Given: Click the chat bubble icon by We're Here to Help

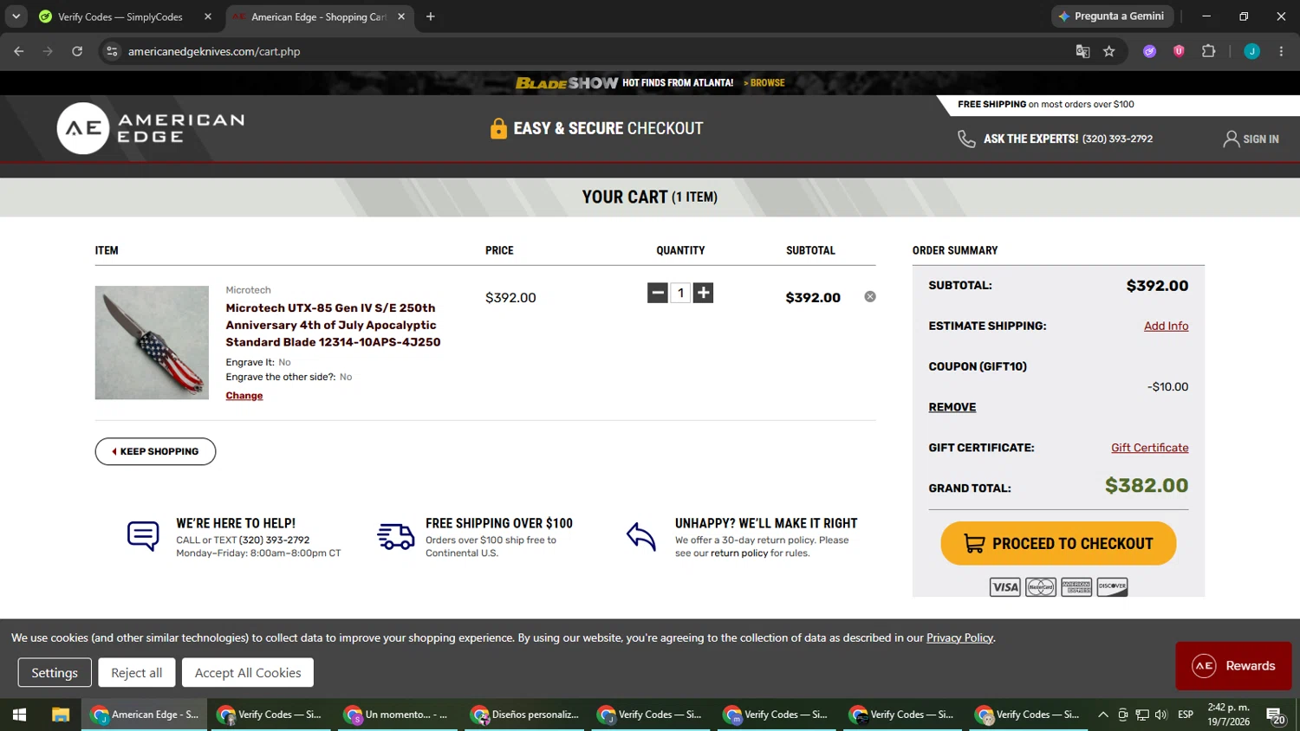Looking at the screenshot, I should pyautogui.click(x=143, y=536).
